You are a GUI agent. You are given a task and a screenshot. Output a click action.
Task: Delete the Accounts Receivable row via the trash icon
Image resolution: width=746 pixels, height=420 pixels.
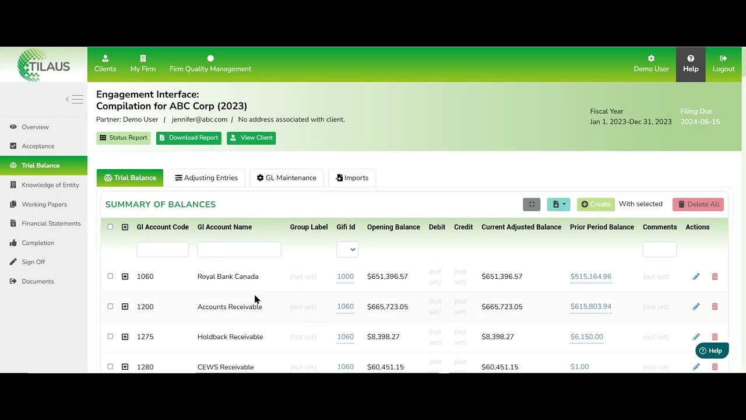point(715,306)
